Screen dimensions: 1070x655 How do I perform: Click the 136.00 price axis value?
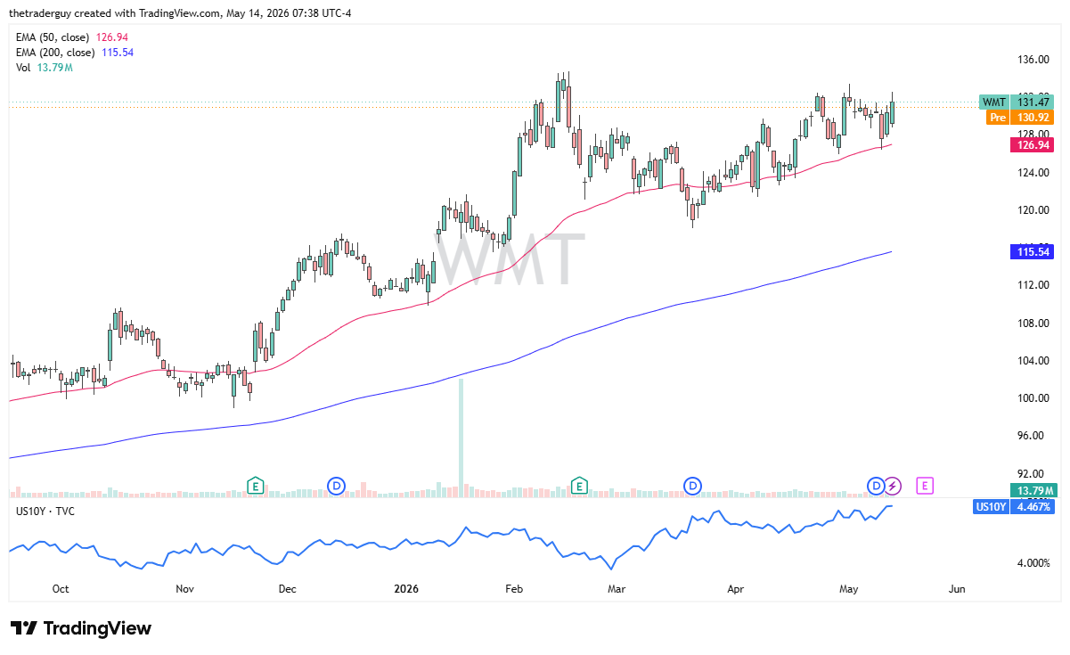coord(1033,60)
